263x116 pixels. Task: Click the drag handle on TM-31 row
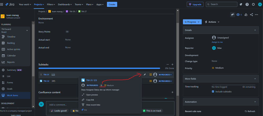click(x=41, y=75)
